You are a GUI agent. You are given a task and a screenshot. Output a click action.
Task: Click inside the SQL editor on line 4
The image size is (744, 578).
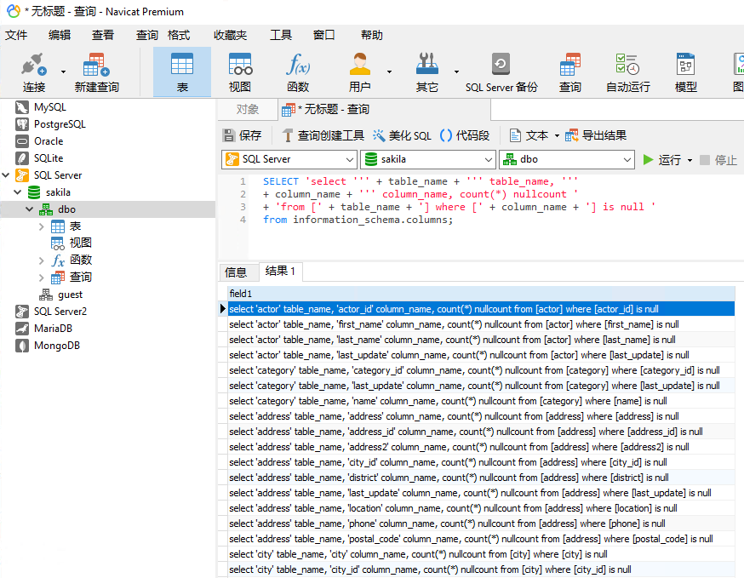[x=358, y=220]
